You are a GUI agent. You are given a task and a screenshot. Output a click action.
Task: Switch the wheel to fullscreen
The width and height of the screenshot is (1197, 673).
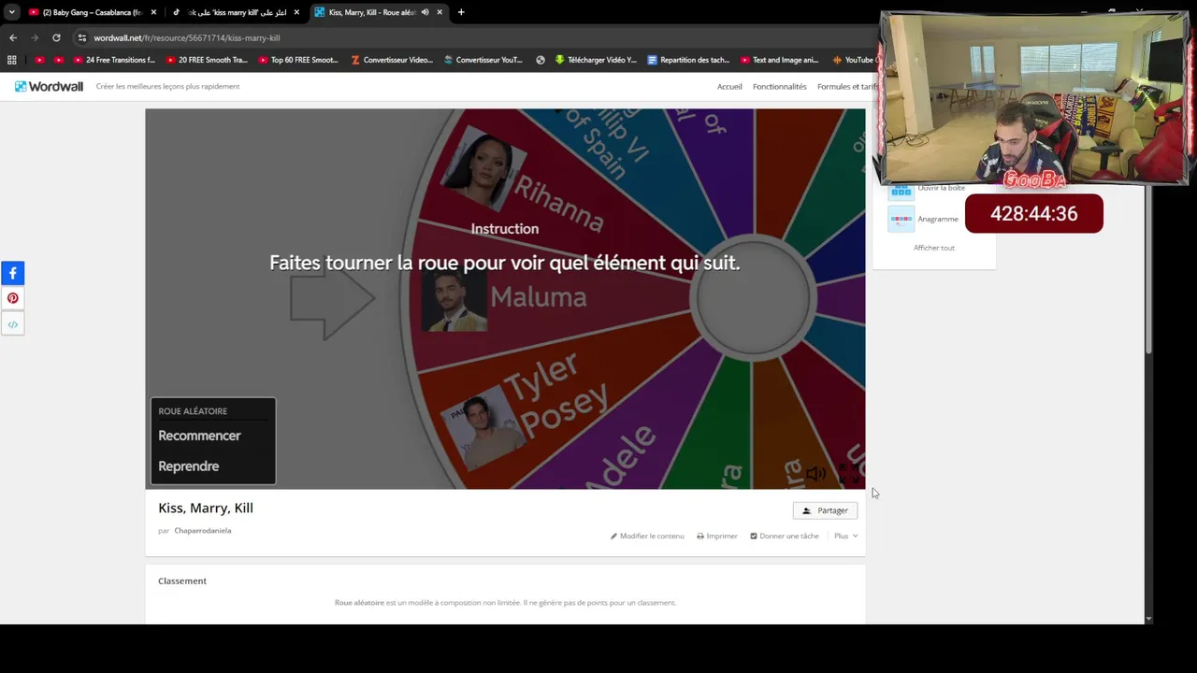click(x=847, y=474)
